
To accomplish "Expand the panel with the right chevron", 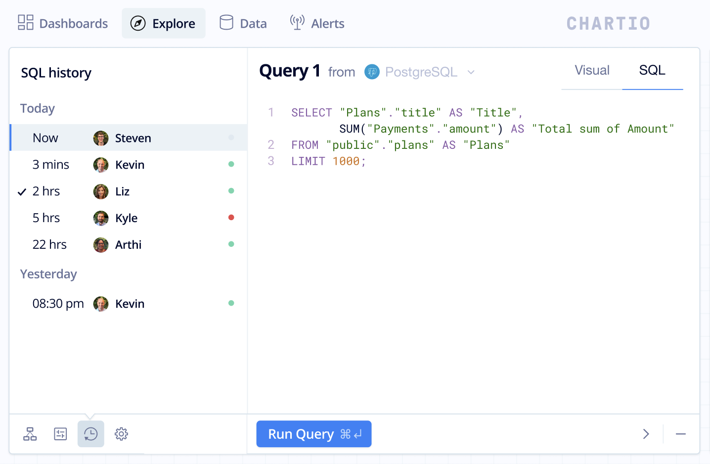I will pos(646,434).
